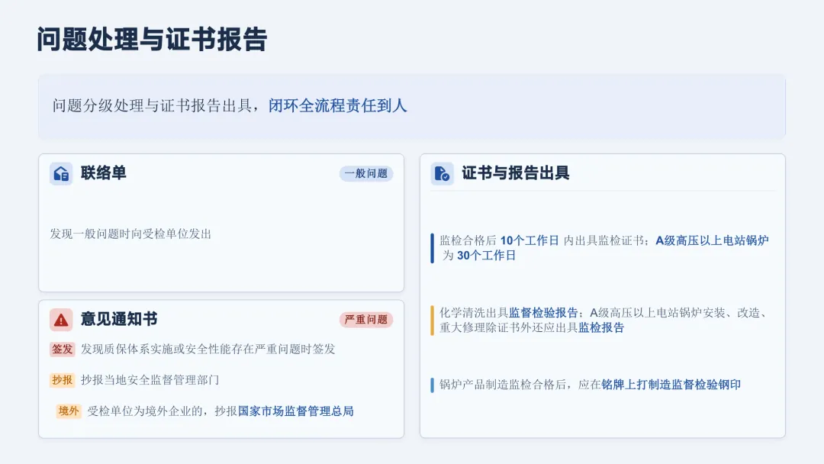The image size is (824, 464).
Task: Click the 联络单 house icon
Action: point(61,173)
